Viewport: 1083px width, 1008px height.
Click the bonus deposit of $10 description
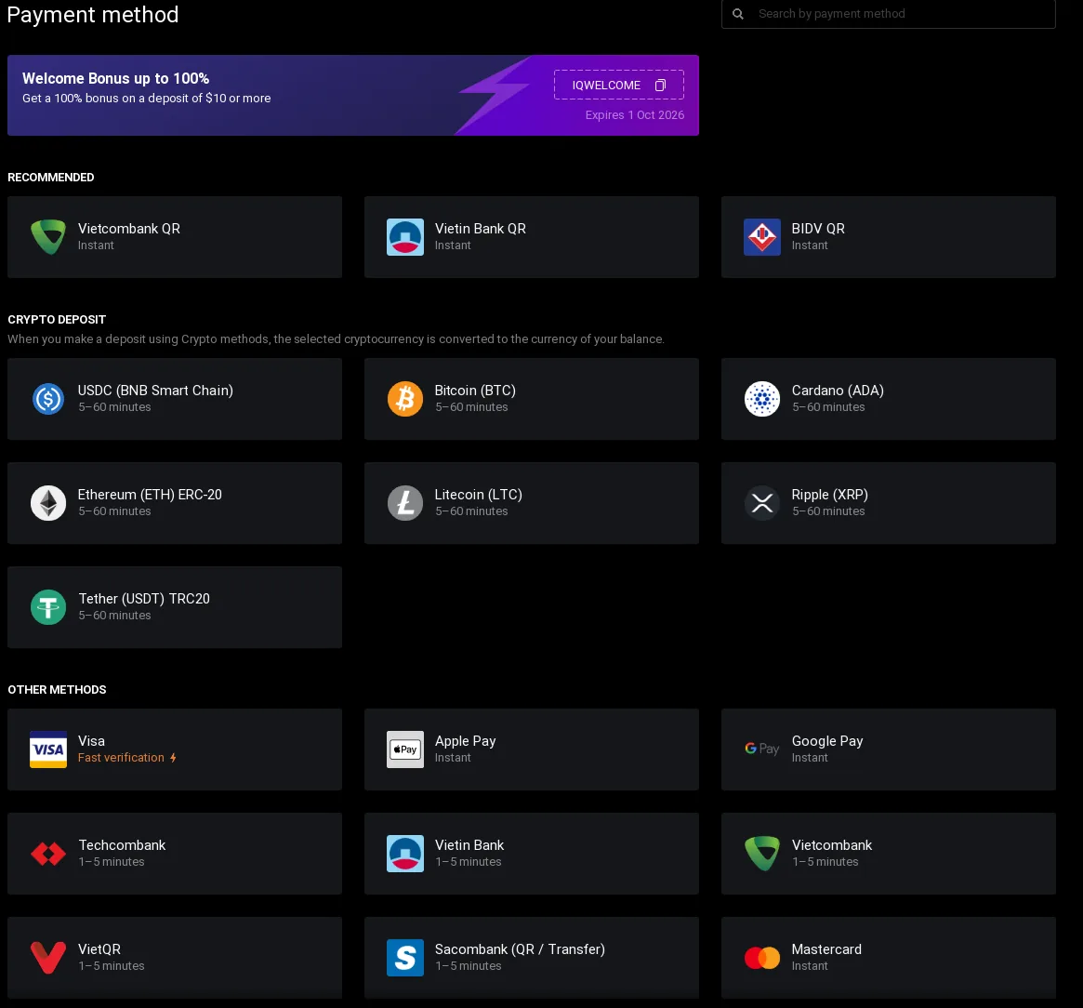pos(147,99)
